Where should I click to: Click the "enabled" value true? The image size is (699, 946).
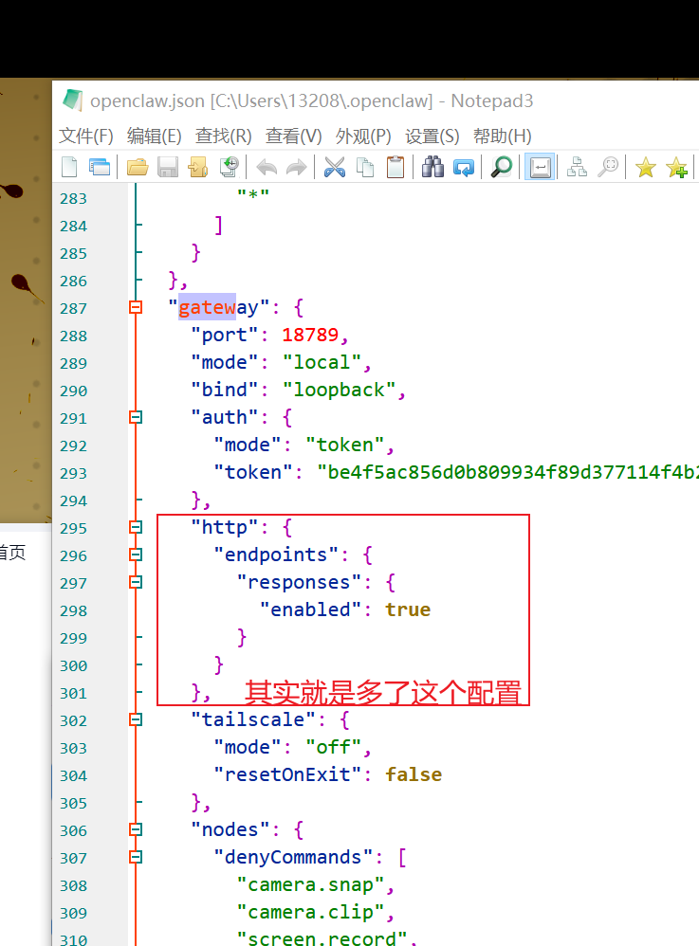pos(408,609)
